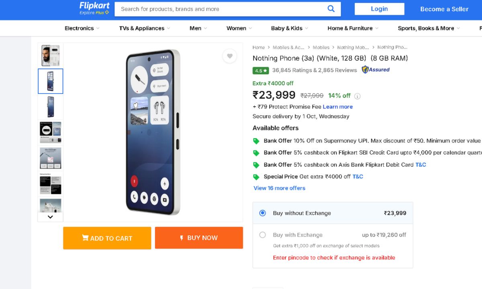Expand the Electronics category dropdown

pyautogui.click(x=82, y=28)
